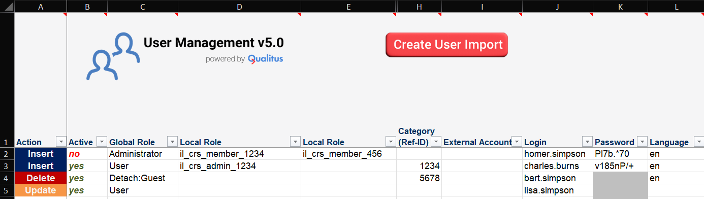Image resolution: width=704 pixels, height=199 pixels.
Task: Click the Qualitus logo
Action: coord(266,59)
